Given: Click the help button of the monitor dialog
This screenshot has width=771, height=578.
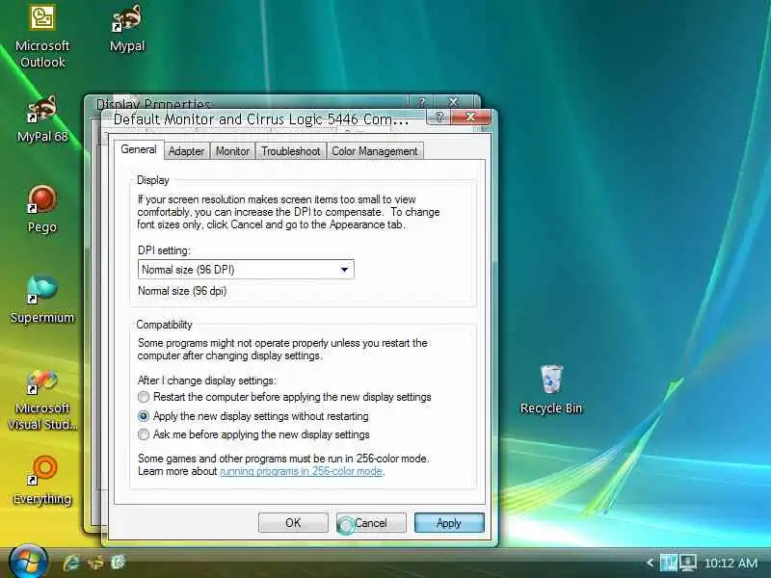Looking at the screenshot, I should click(x=439, y=117).
